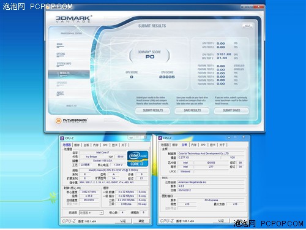Click the Intel Core i7 badge
306x230 pixels.
point(138,159)
